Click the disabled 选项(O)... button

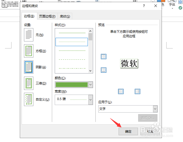point(148,118)
